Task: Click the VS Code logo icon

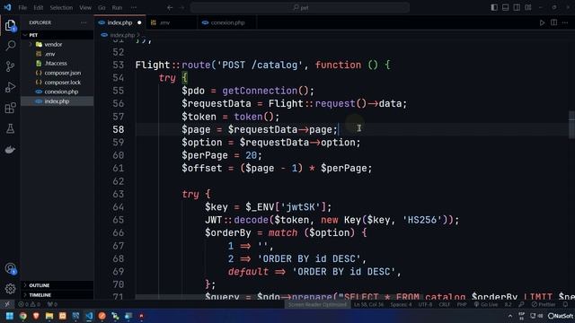Action: (x=7, y=7)
